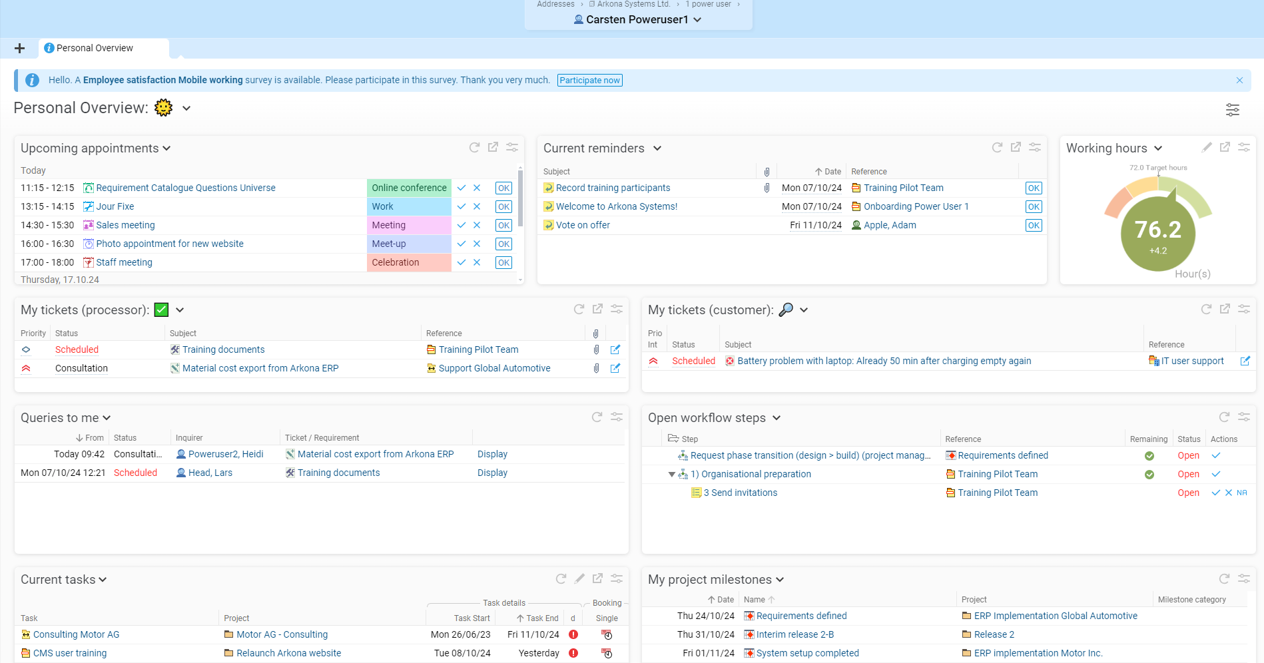The width and height of the screenshot is (1264, 663).
Task: Decline the Sales meeting appointment with the X
Action: [x=477, y=225]
